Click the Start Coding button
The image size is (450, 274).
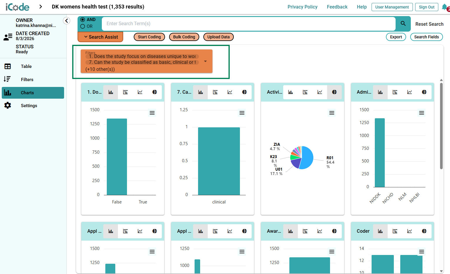[149, 37]
